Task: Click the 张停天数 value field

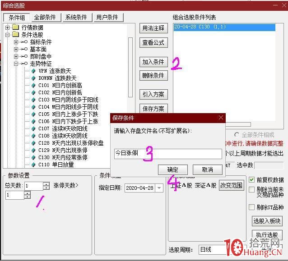Action: pos(15,195)
